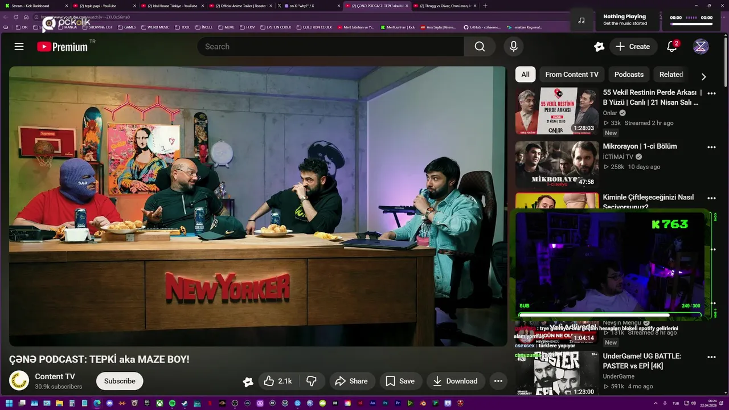This screenshot has width=729, height=410.
Task: Click the podcast video player frame
Action: [257, 206]
